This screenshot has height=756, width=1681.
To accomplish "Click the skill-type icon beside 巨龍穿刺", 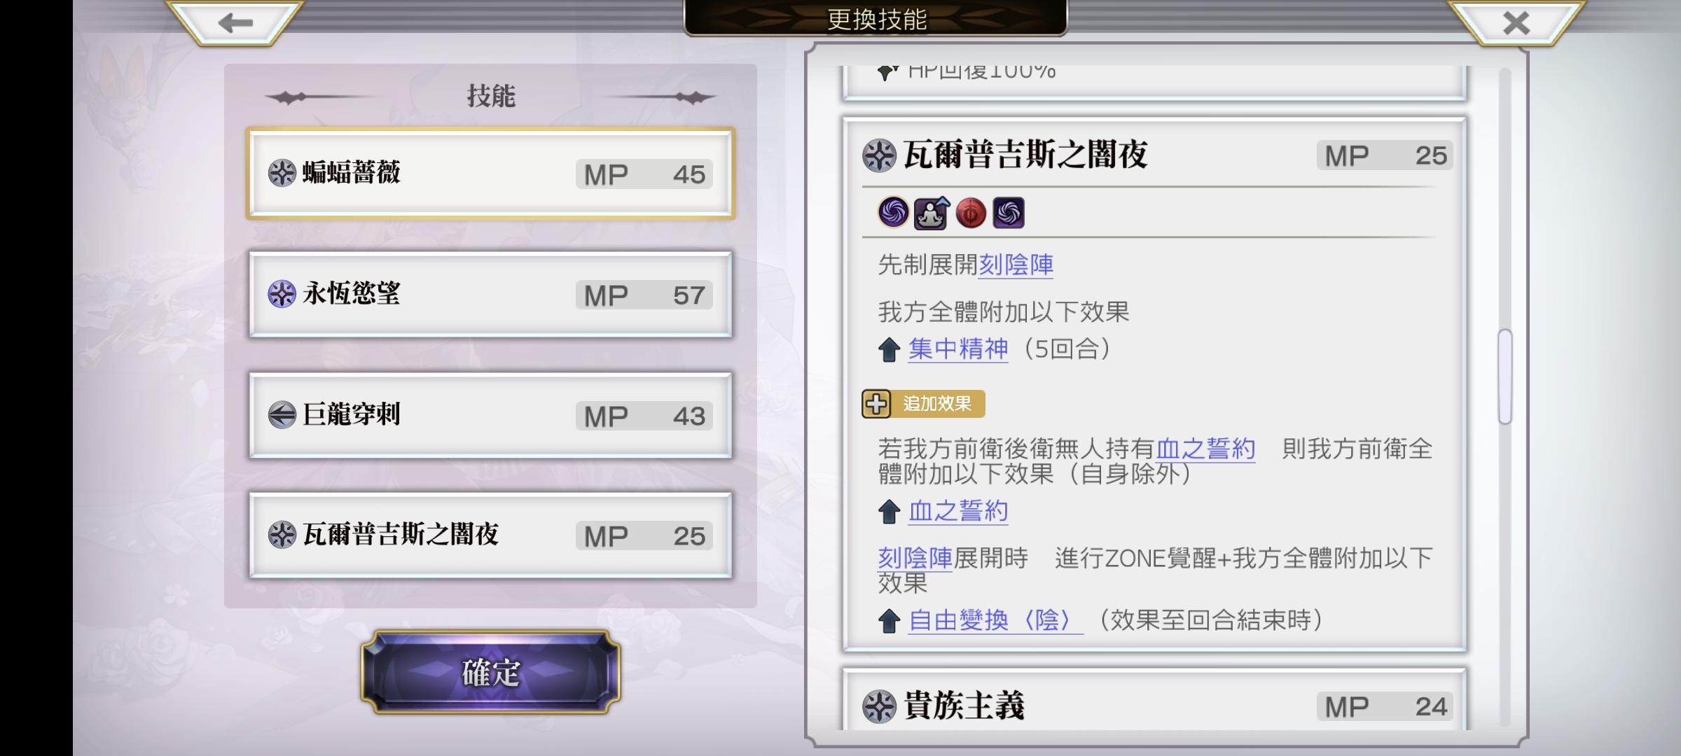I will click(282, 414).
